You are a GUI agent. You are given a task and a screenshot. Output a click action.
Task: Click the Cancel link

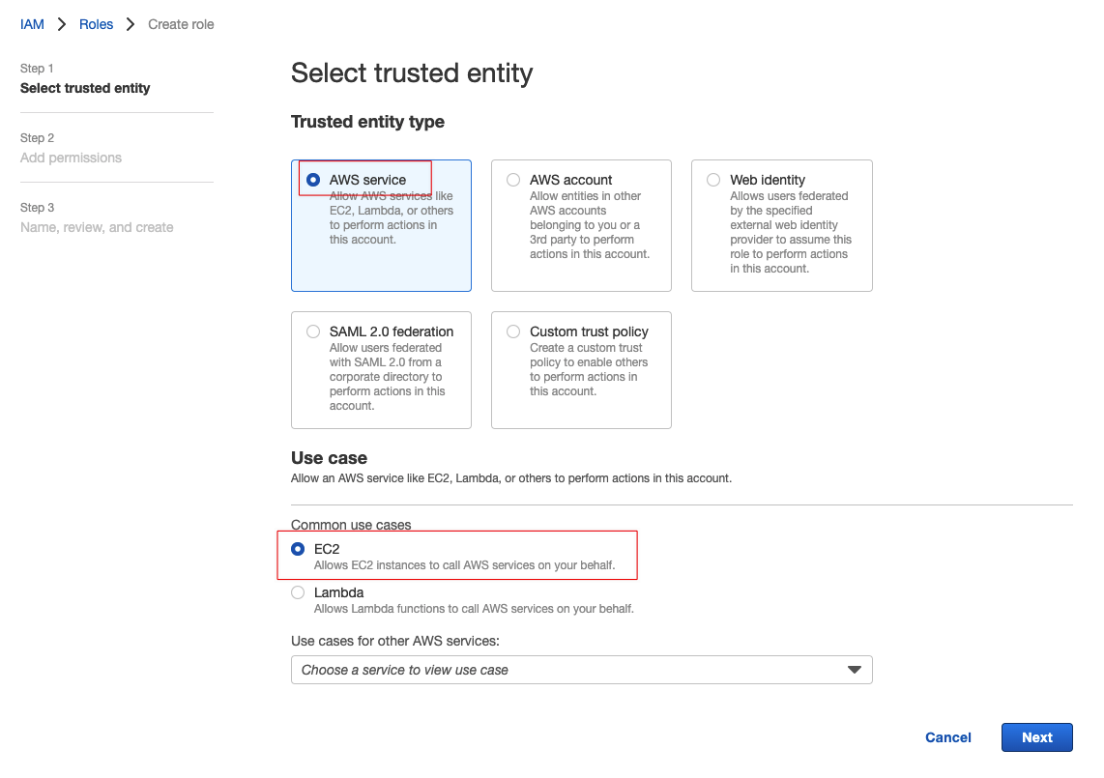tap(947, 737)
